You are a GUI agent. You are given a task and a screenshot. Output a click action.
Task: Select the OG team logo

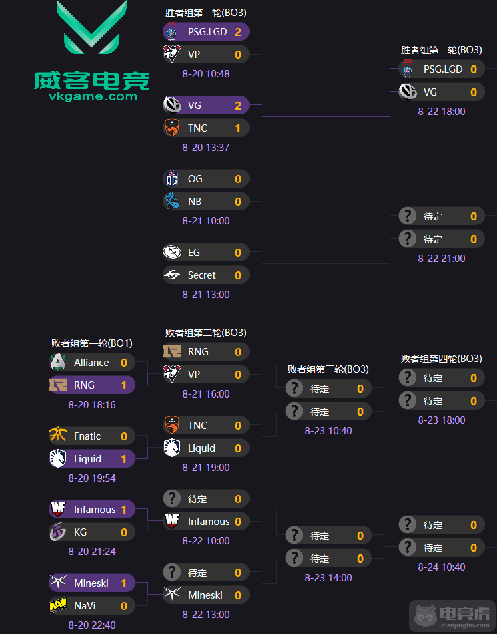(172, 178)
